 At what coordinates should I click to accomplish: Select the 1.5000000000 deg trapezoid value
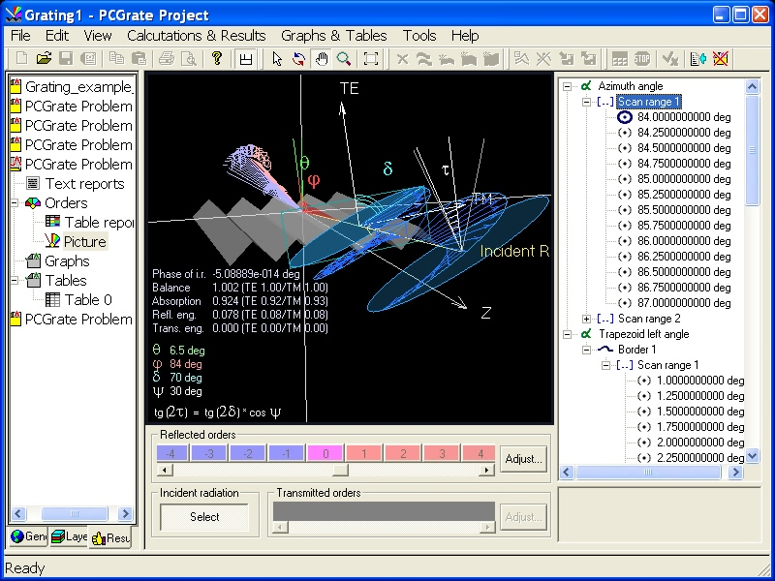pyautogui.click(x=700, y=411)
